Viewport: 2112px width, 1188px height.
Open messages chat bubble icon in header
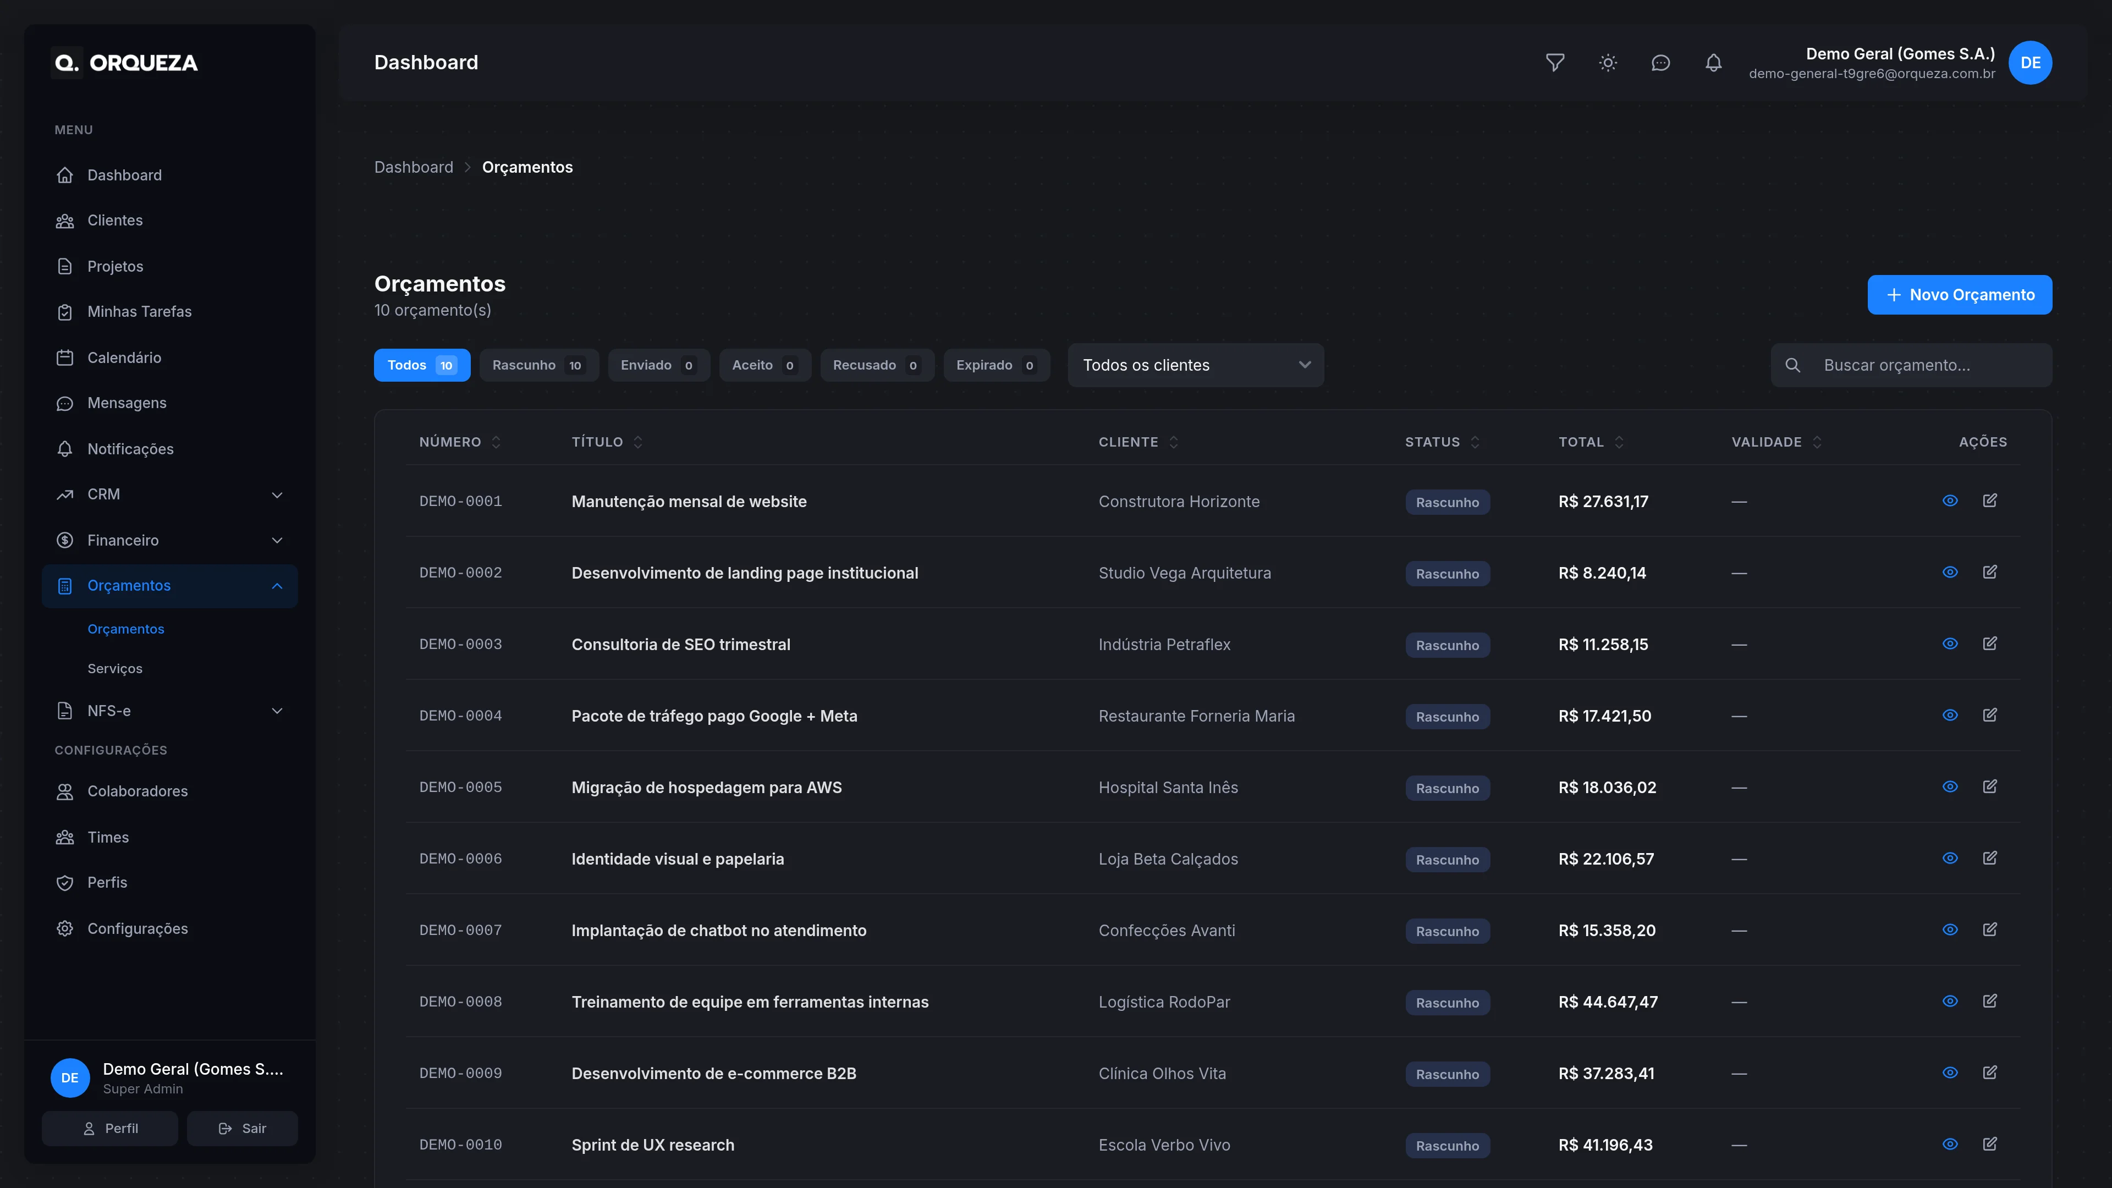pyautogui.click(x=1660, y=63)
